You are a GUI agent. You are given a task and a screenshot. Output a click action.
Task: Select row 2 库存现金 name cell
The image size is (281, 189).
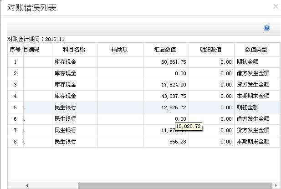[75, 73]
